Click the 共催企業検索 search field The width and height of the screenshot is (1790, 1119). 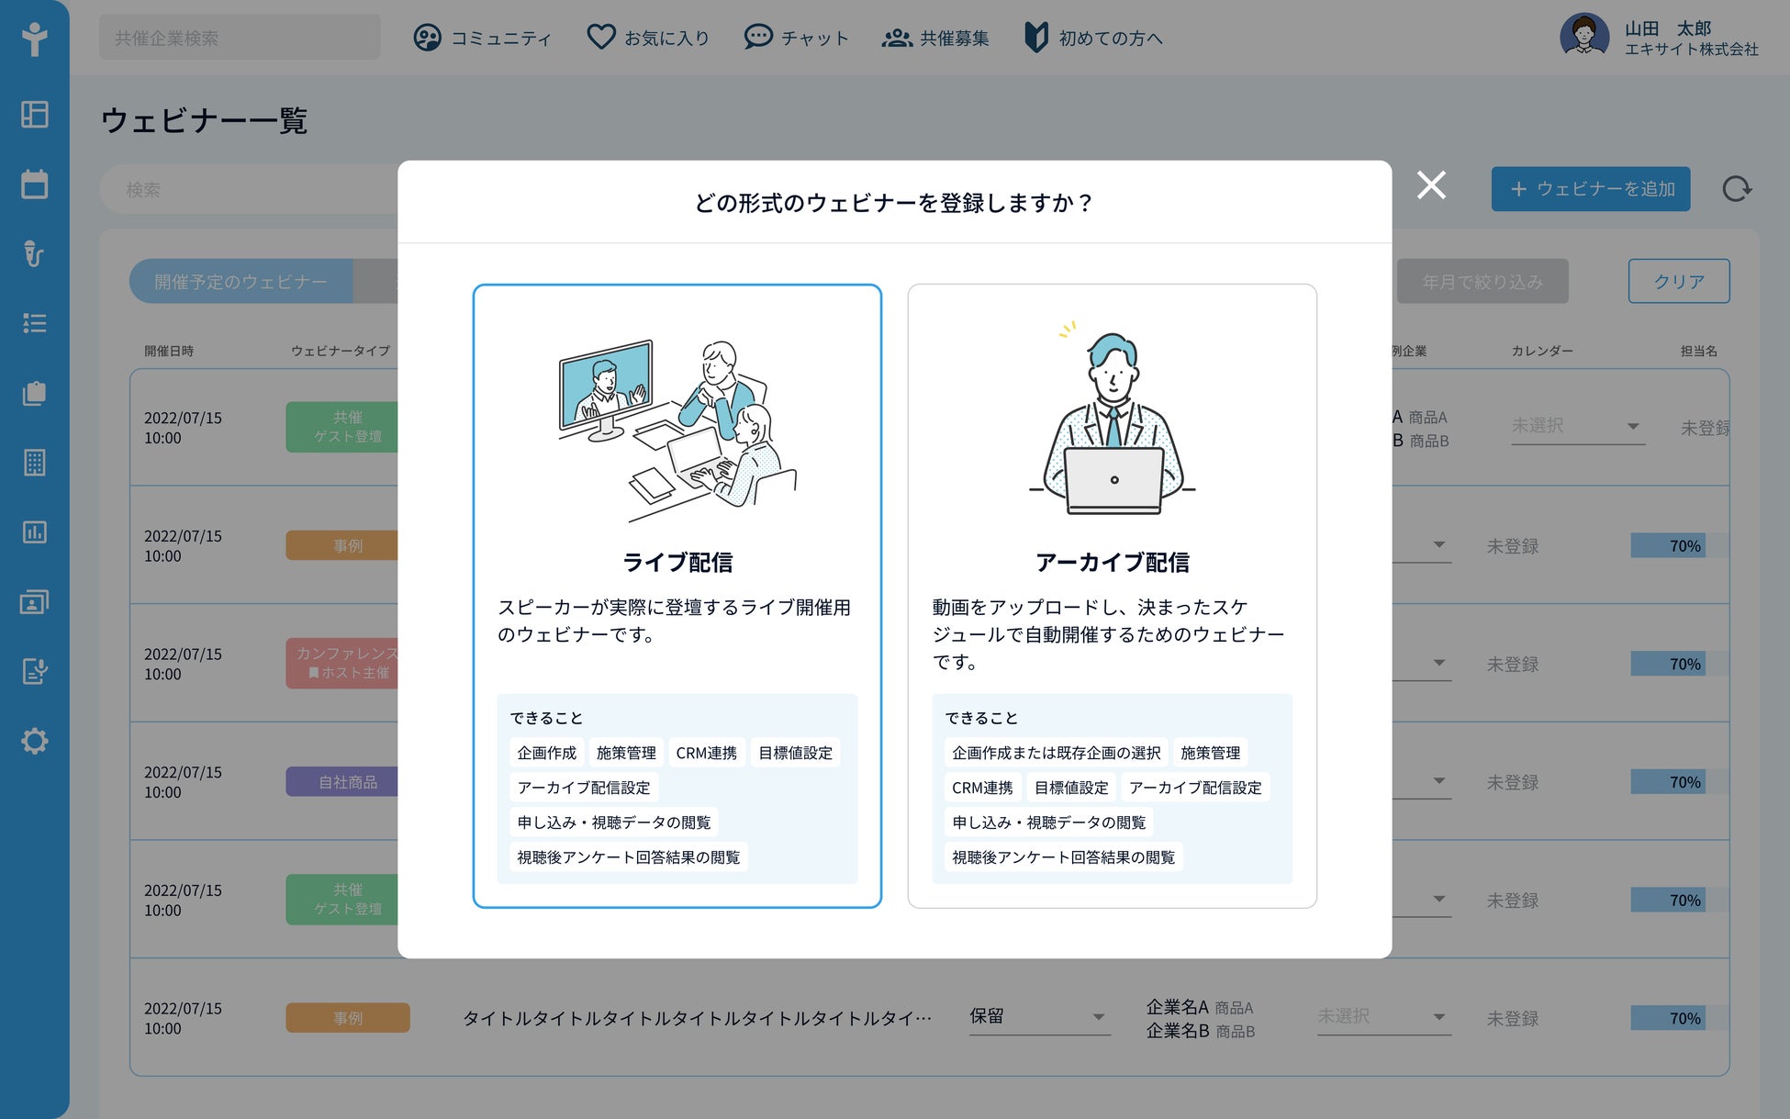point(240,38)
